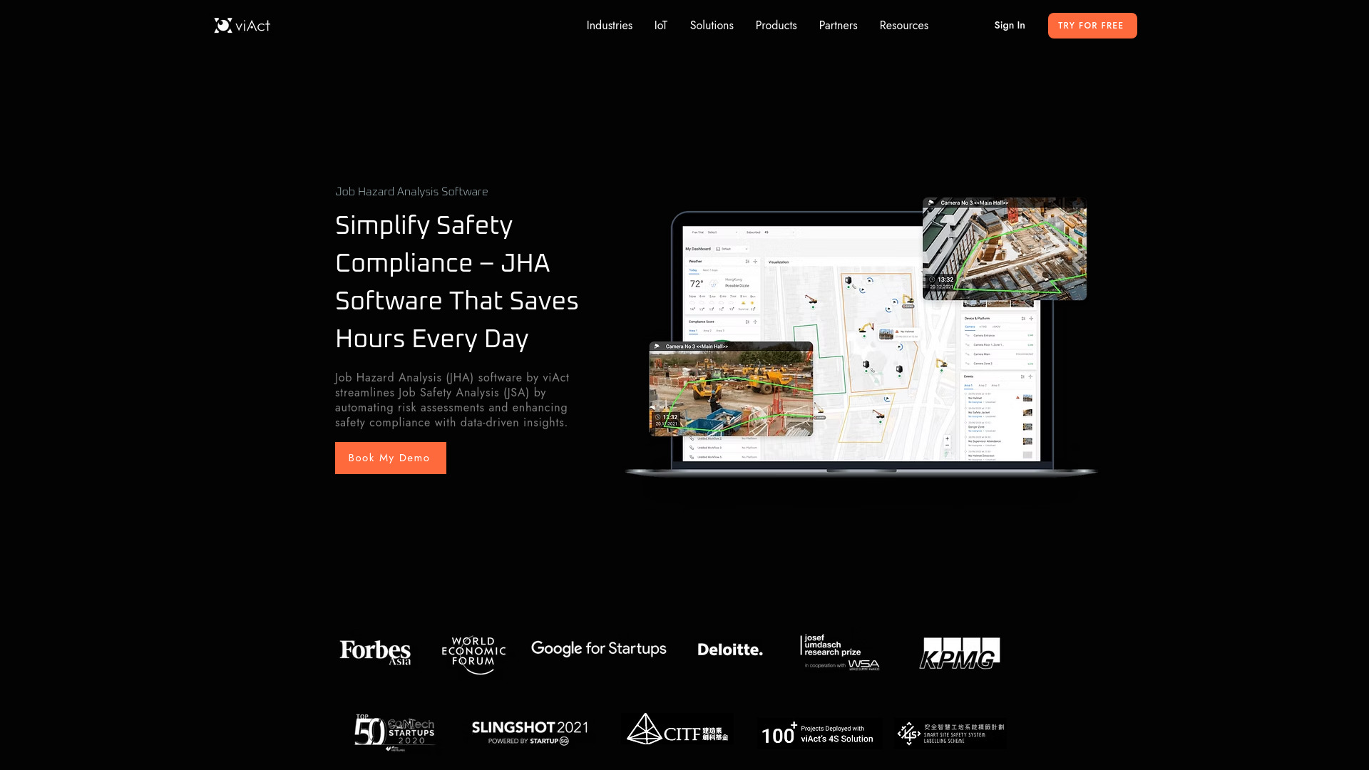Click the IoT menu item in navigation

(x=660, y=26)
